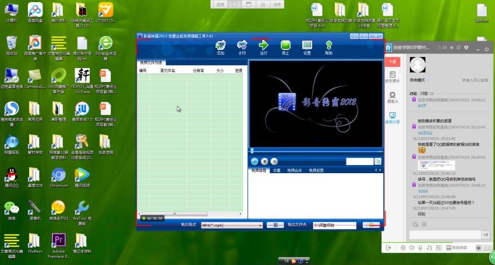Click the browse output folder button
Screen dimensions: 495x265
pos(371,225)
